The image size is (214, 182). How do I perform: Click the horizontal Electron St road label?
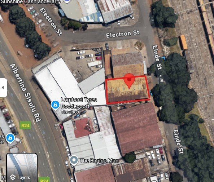tap(123, 34)
